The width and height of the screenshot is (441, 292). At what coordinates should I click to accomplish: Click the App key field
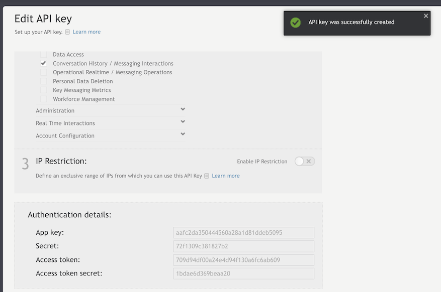[244, 232]
